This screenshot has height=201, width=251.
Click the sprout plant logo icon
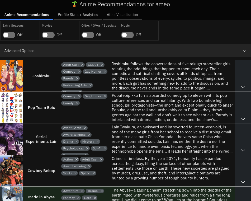coord(74,4)
